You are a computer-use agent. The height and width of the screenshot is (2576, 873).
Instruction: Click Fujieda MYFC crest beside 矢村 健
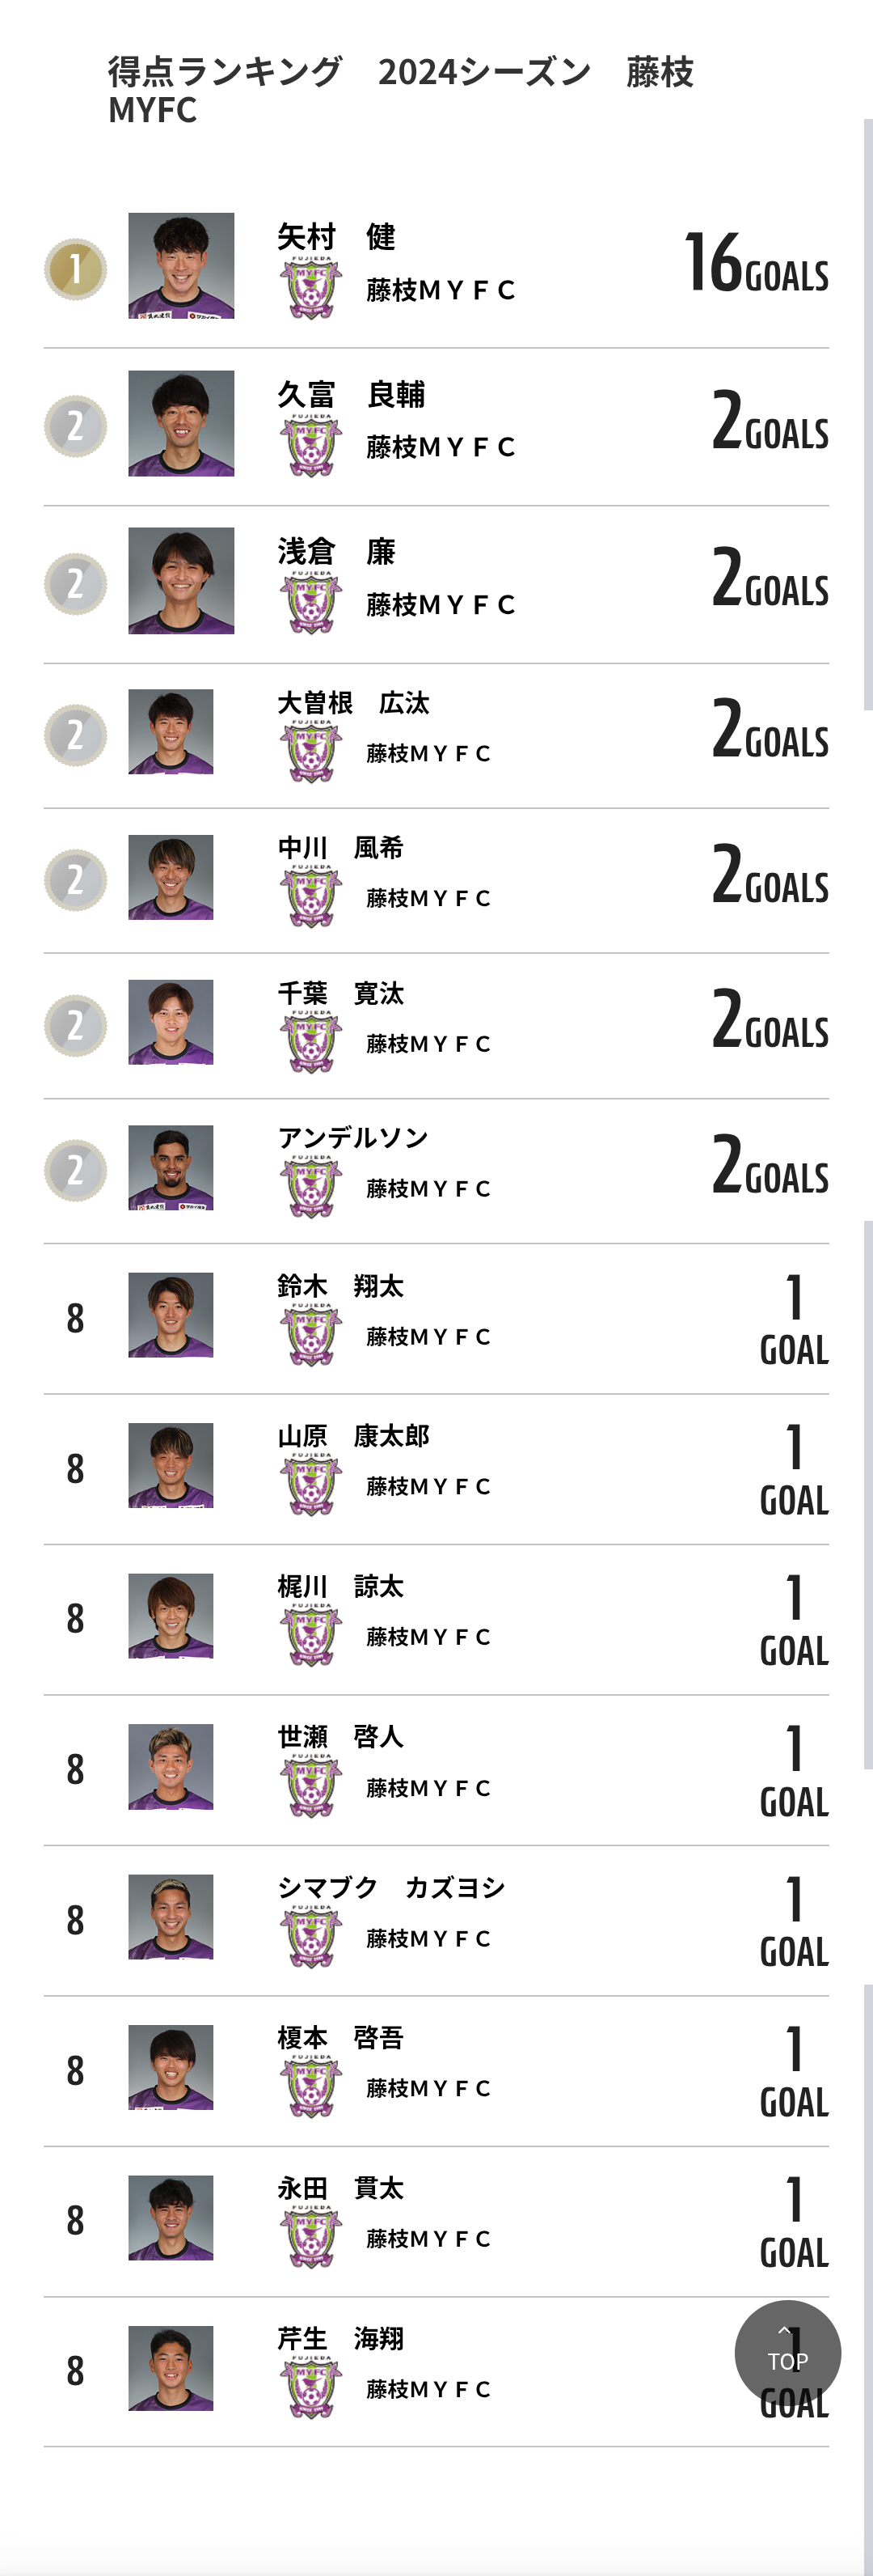[310, 288]
